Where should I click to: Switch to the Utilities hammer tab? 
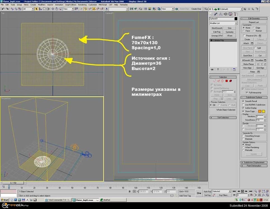coord(235,14)
